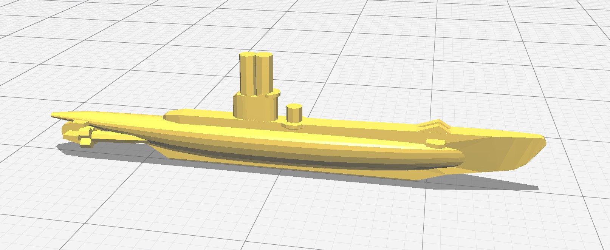Select the raised zigzag ridge on deck
The image size is (610, 250).
(435, 124)
